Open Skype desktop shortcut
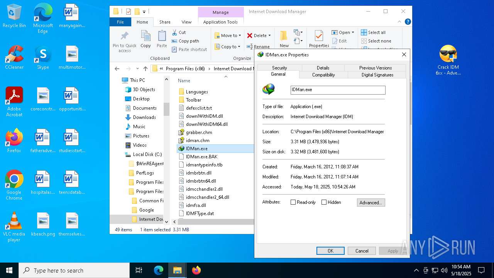 43,58
